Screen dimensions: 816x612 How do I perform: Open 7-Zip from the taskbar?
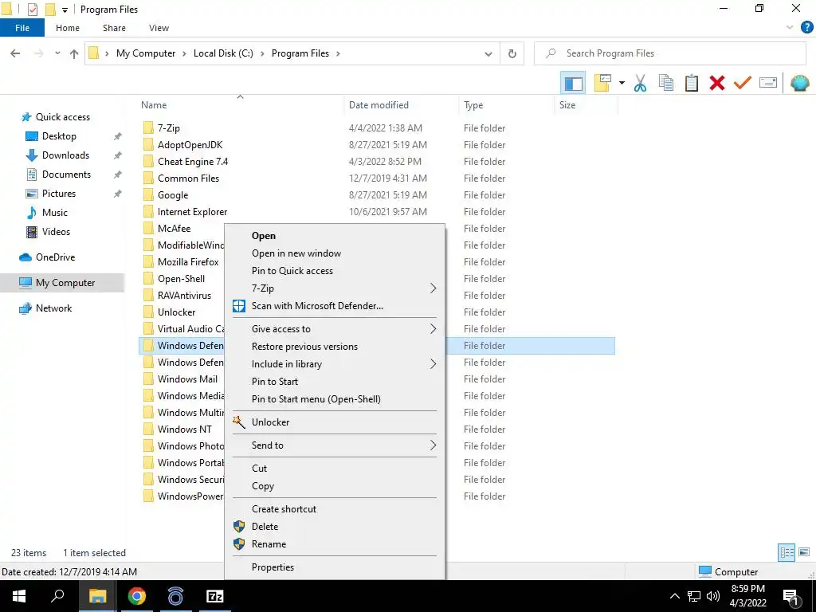click(x=215, y=596)
